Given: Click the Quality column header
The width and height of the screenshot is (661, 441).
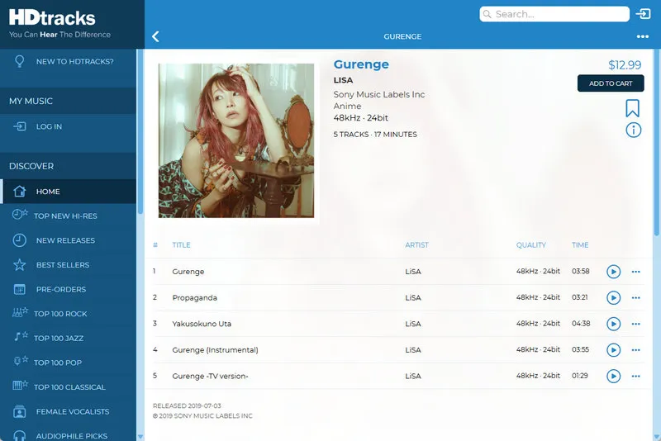Looking at the screenshot, I should coord(531,244).
